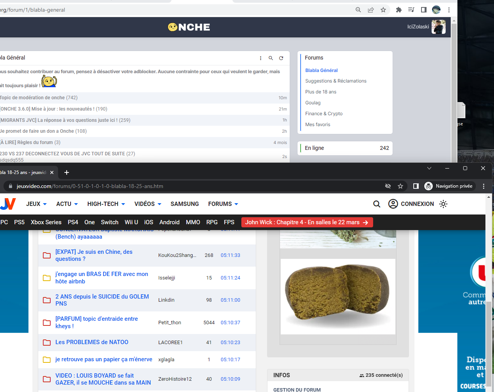Open the Chrome profile avatar in Onche window
The image size is (494, 392).
click(436, 10)
